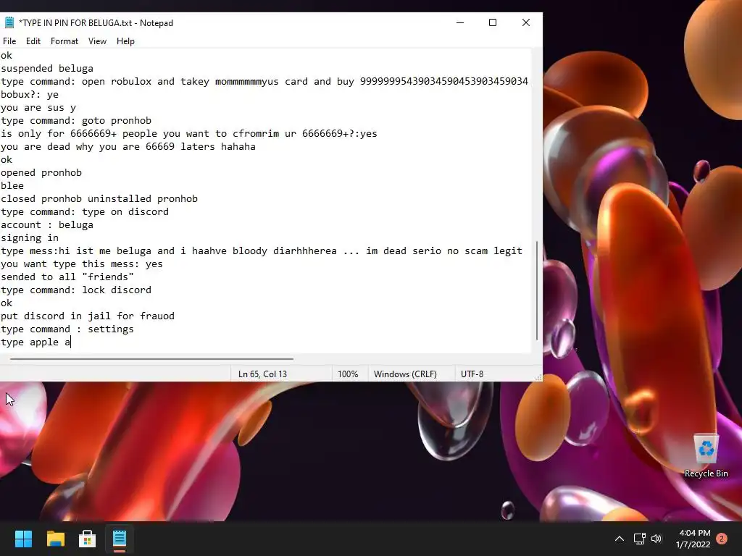Open the View menu
The width and height of the screenshot is (742, 556).
coord(97,41)
